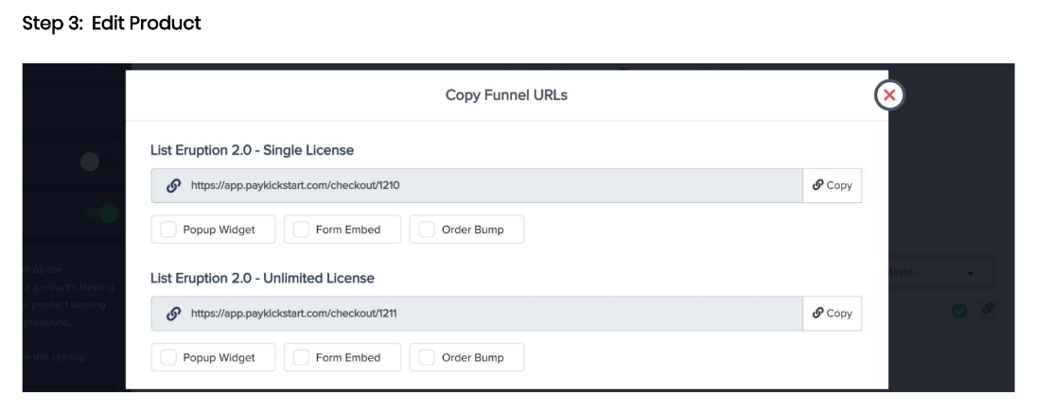Image resolution: width=1037 pixels, height=410 pixels.
Task: Copy the Unlimited License checkout URL
Action: (832, 314)
